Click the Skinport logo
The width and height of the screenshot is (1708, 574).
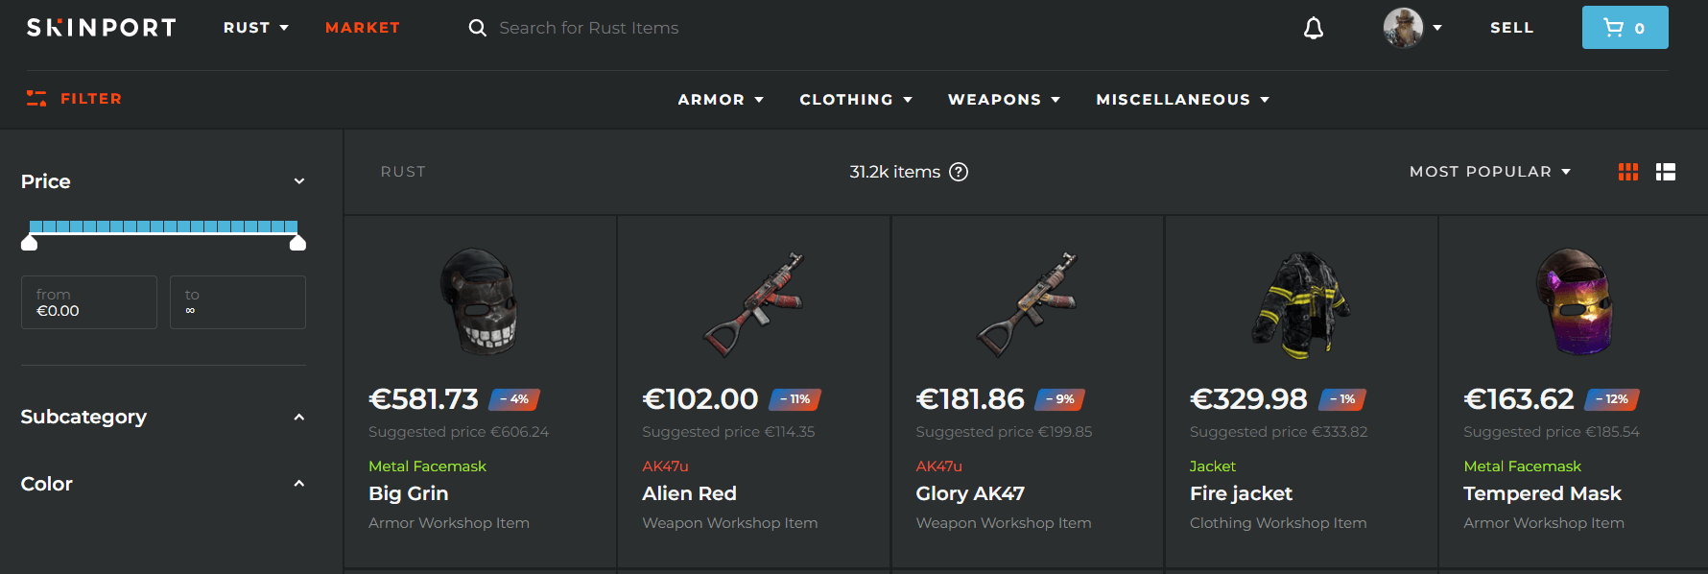tap(101, 27)
